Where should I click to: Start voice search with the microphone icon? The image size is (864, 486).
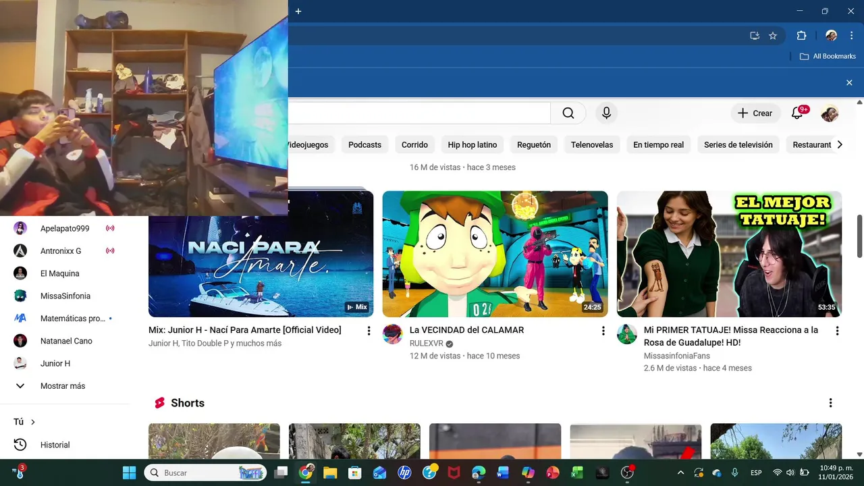click(606, 113)
